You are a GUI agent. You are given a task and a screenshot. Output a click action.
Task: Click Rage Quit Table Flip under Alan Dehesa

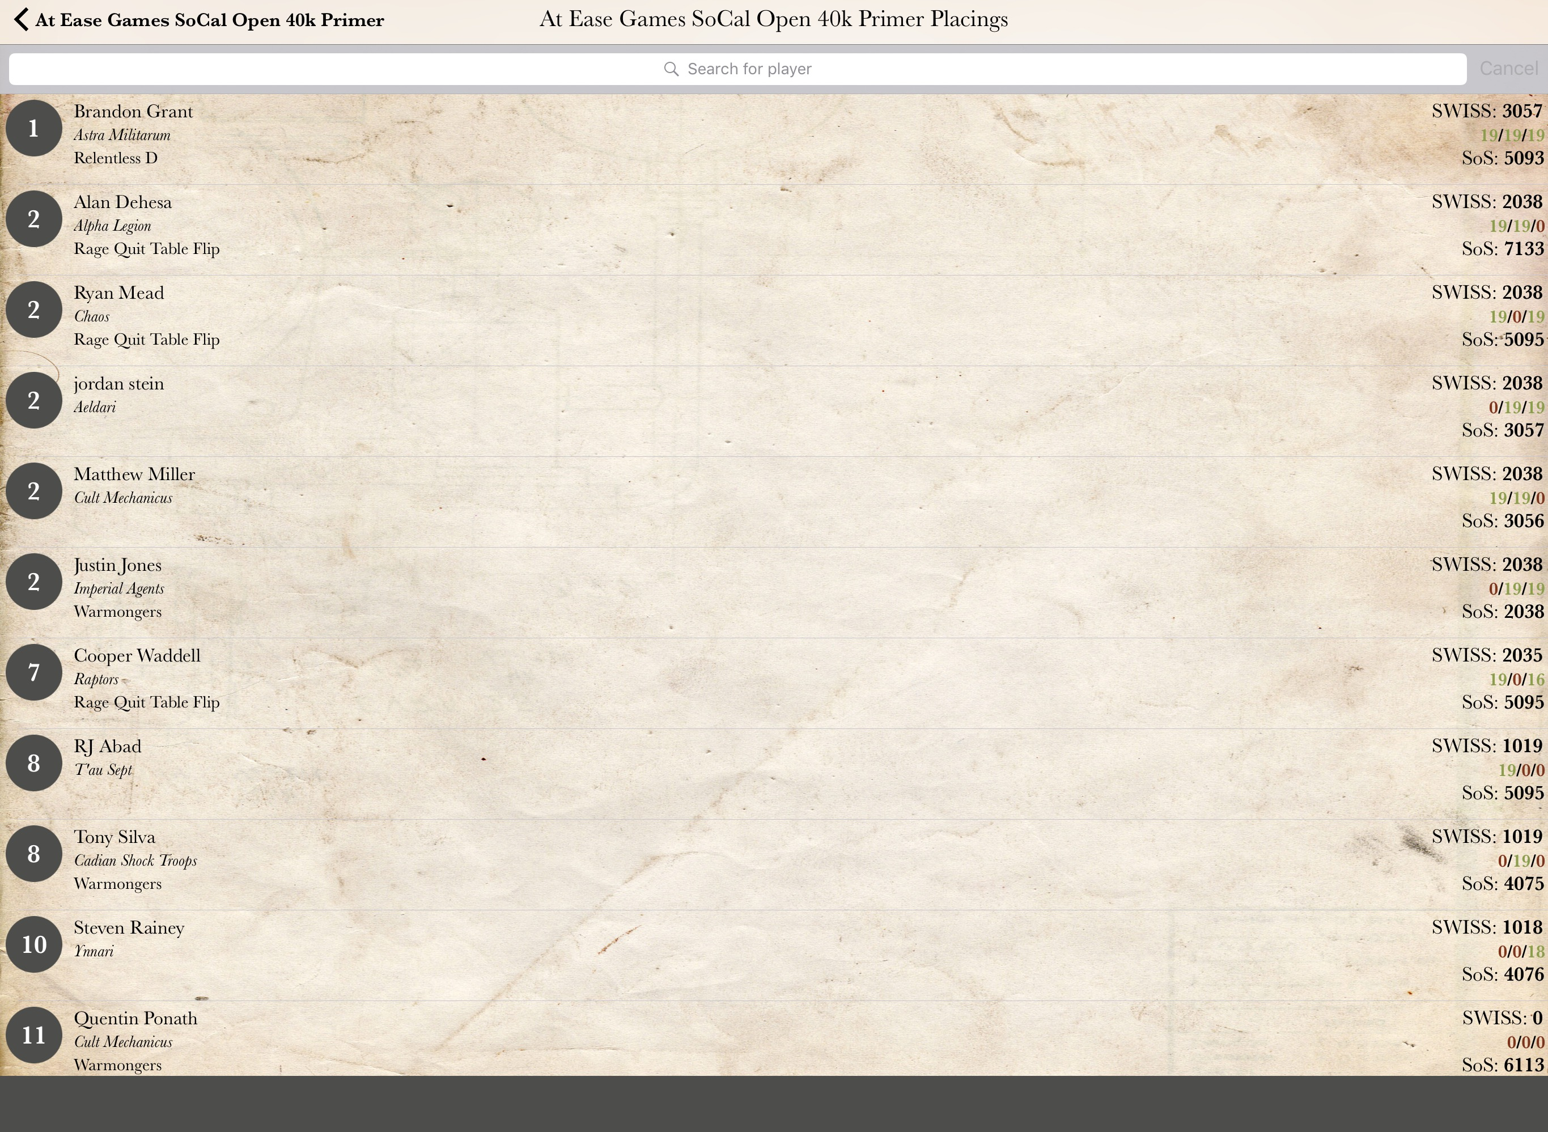point(147,249)
